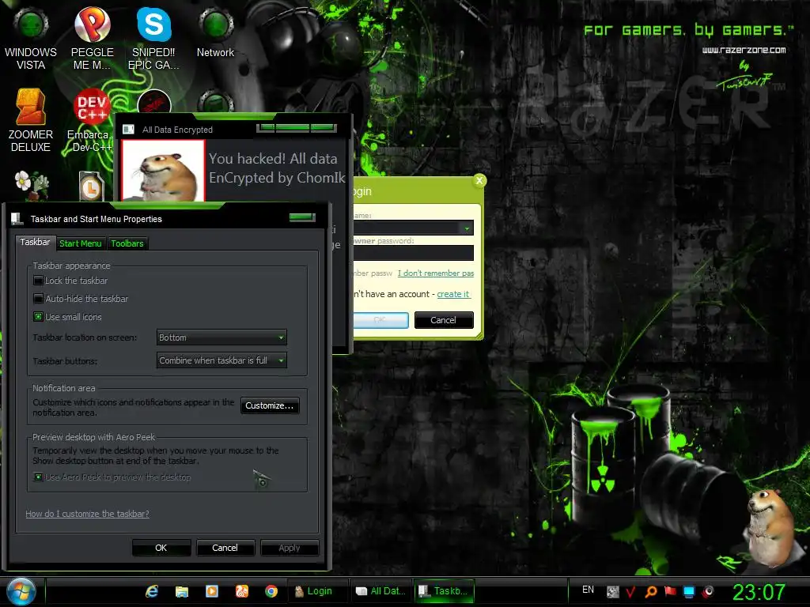Open the WINDOWS VISTA desktop icon

(31, 38)
